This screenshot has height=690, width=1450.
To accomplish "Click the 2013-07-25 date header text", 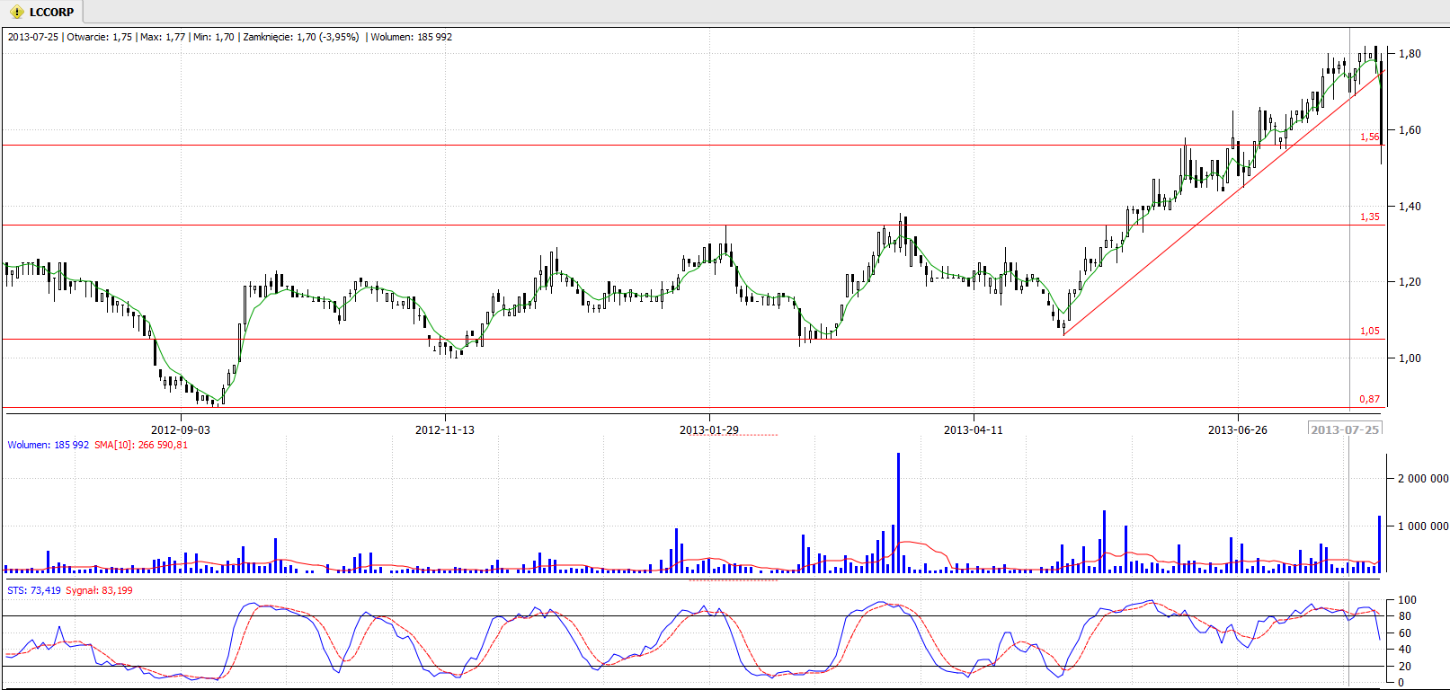I will coord(33,37).
